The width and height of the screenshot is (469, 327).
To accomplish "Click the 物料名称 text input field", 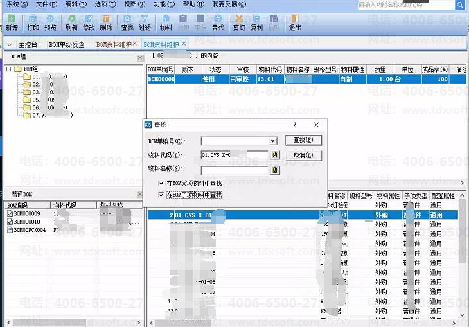I will [x=234, y=170].
